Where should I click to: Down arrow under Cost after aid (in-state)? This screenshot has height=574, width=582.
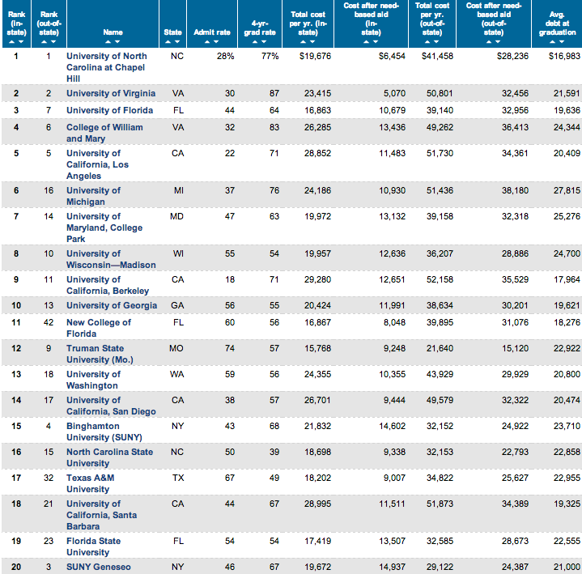[376, 42]
